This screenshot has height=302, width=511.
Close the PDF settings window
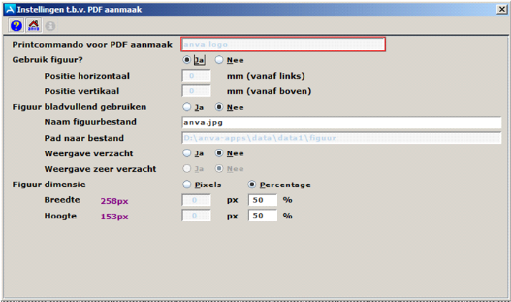[x=501, y=9]
